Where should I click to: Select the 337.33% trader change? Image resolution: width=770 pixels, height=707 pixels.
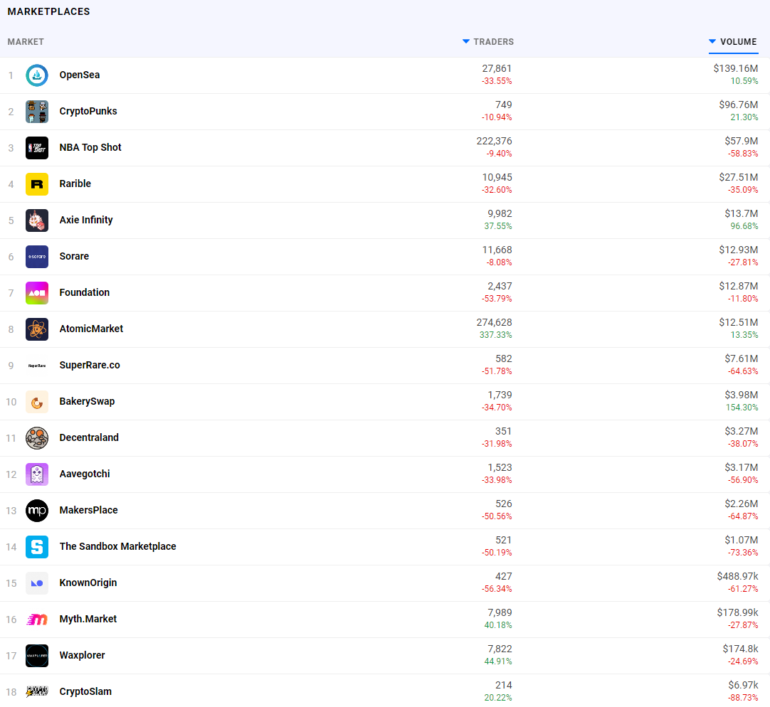(x=496, y=335)
